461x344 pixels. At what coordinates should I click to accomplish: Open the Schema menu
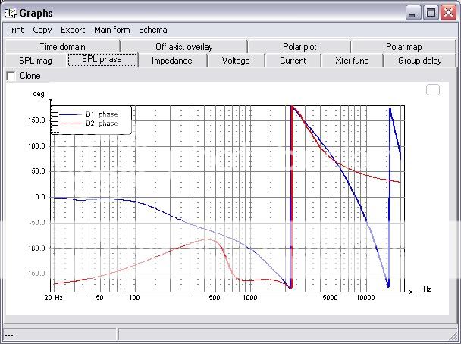[152, 30]
